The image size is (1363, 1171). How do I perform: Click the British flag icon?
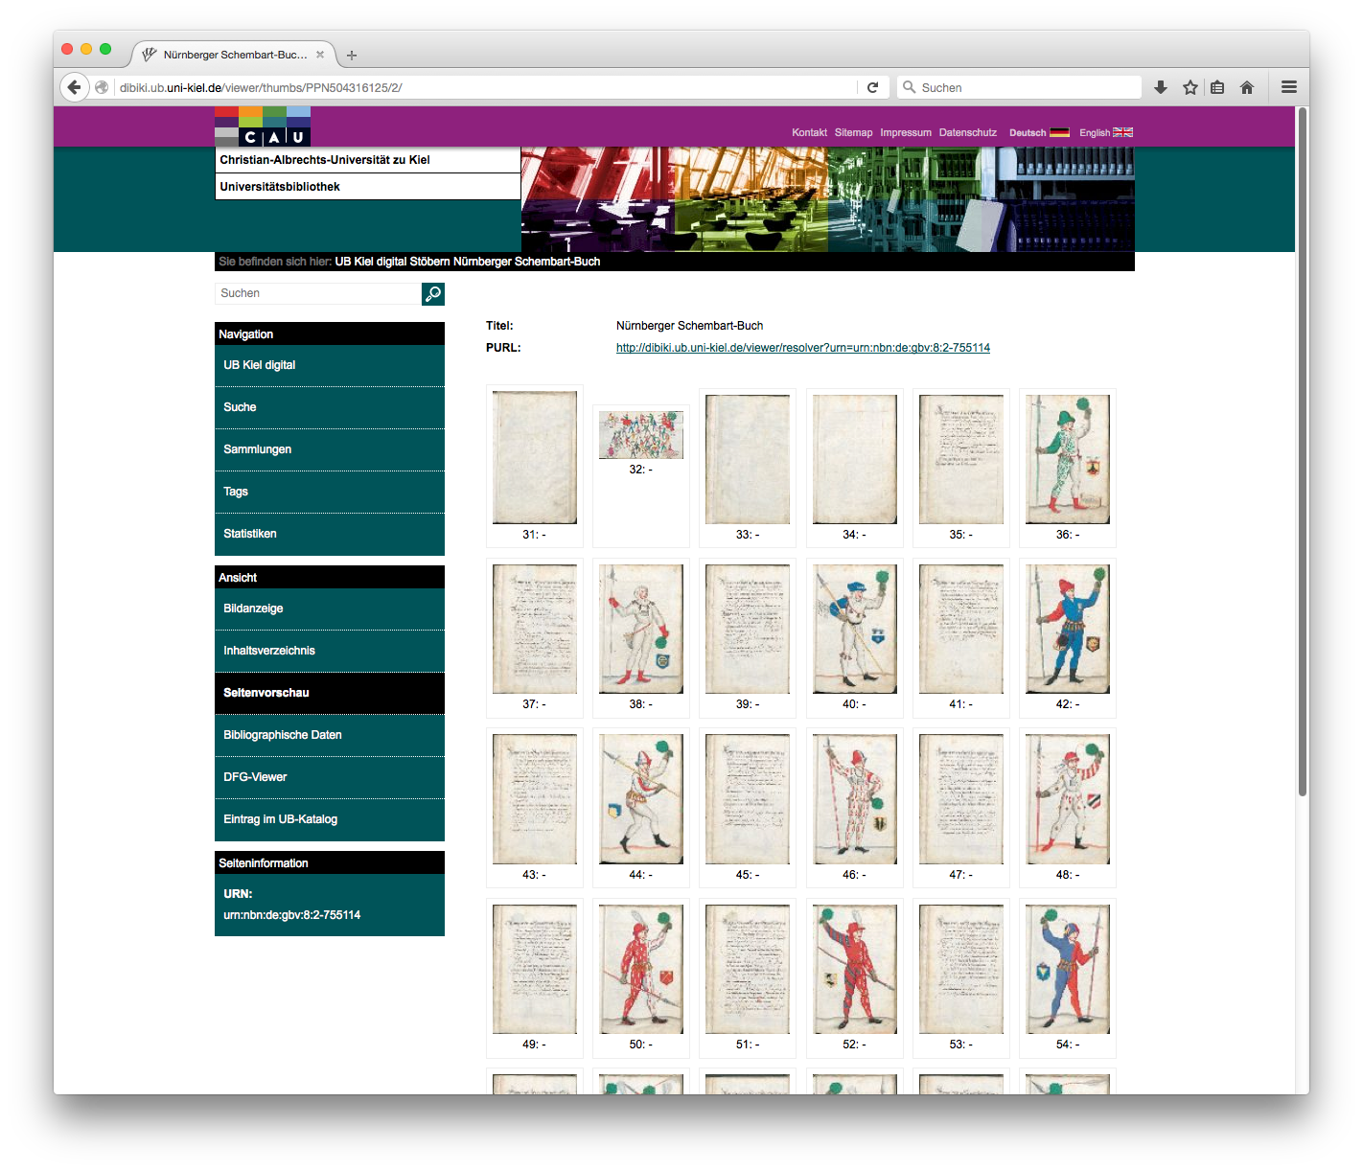(x=1122, y=132)
